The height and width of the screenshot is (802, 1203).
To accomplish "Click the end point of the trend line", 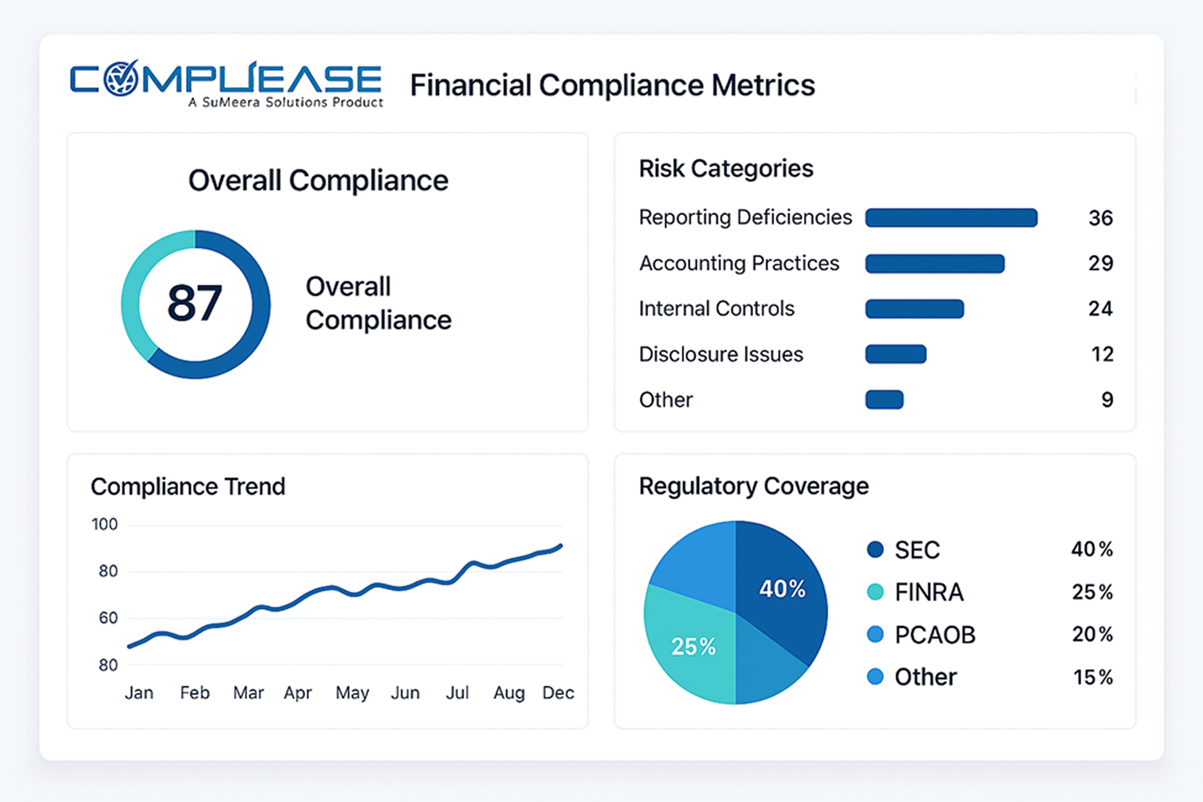I will [x=560, y=546].
